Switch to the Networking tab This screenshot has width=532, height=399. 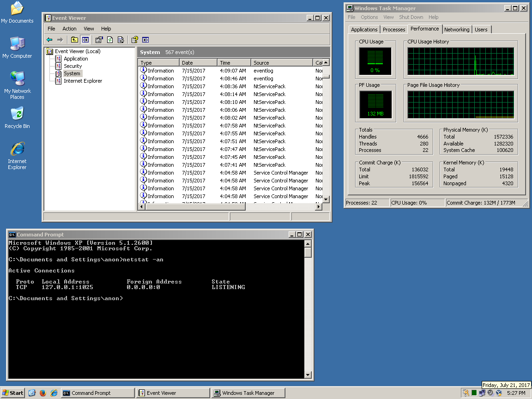[x=456, y=30]
